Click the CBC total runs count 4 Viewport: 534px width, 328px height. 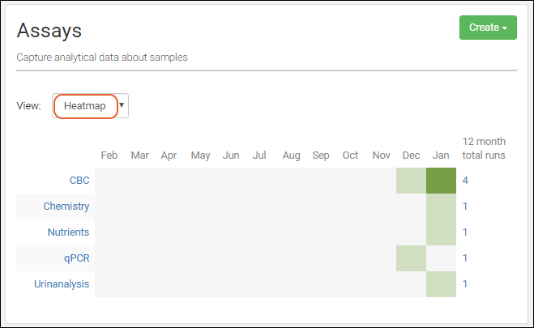[465, 181]
